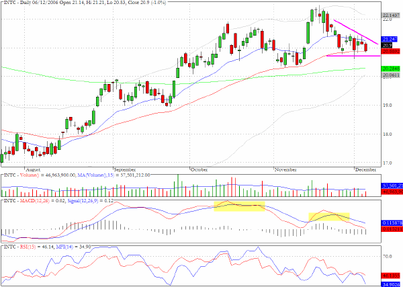Click the 70.0 RSI level label
403x287 pixels.
(x=388, y=256)
